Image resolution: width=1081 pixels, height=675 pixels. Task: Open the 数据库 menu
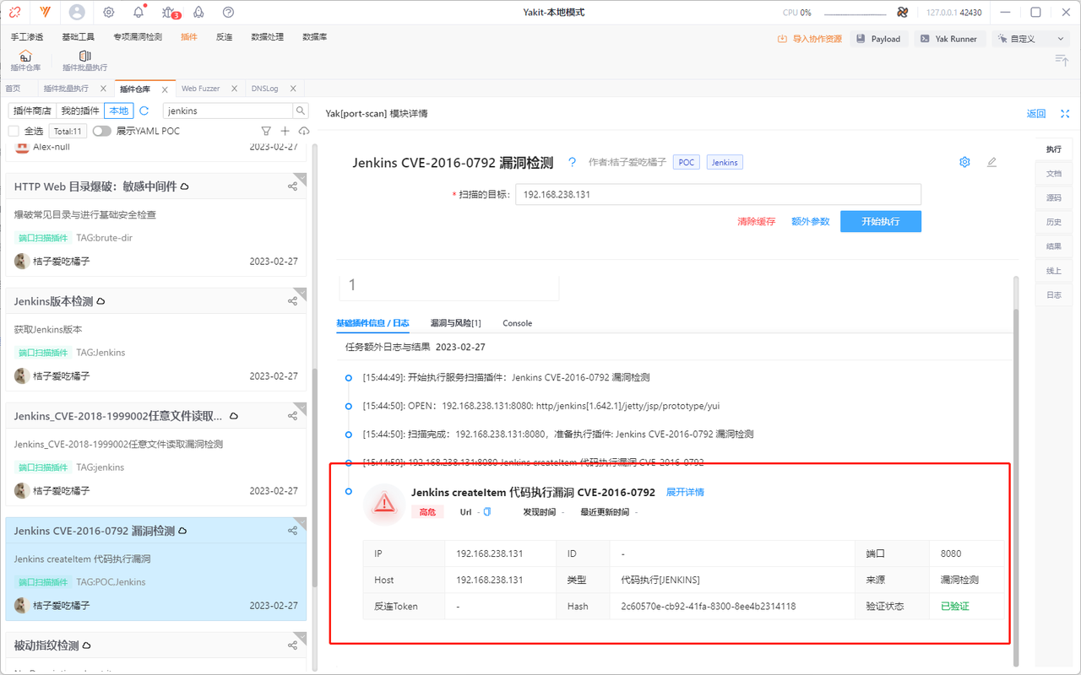coord(315,37)
